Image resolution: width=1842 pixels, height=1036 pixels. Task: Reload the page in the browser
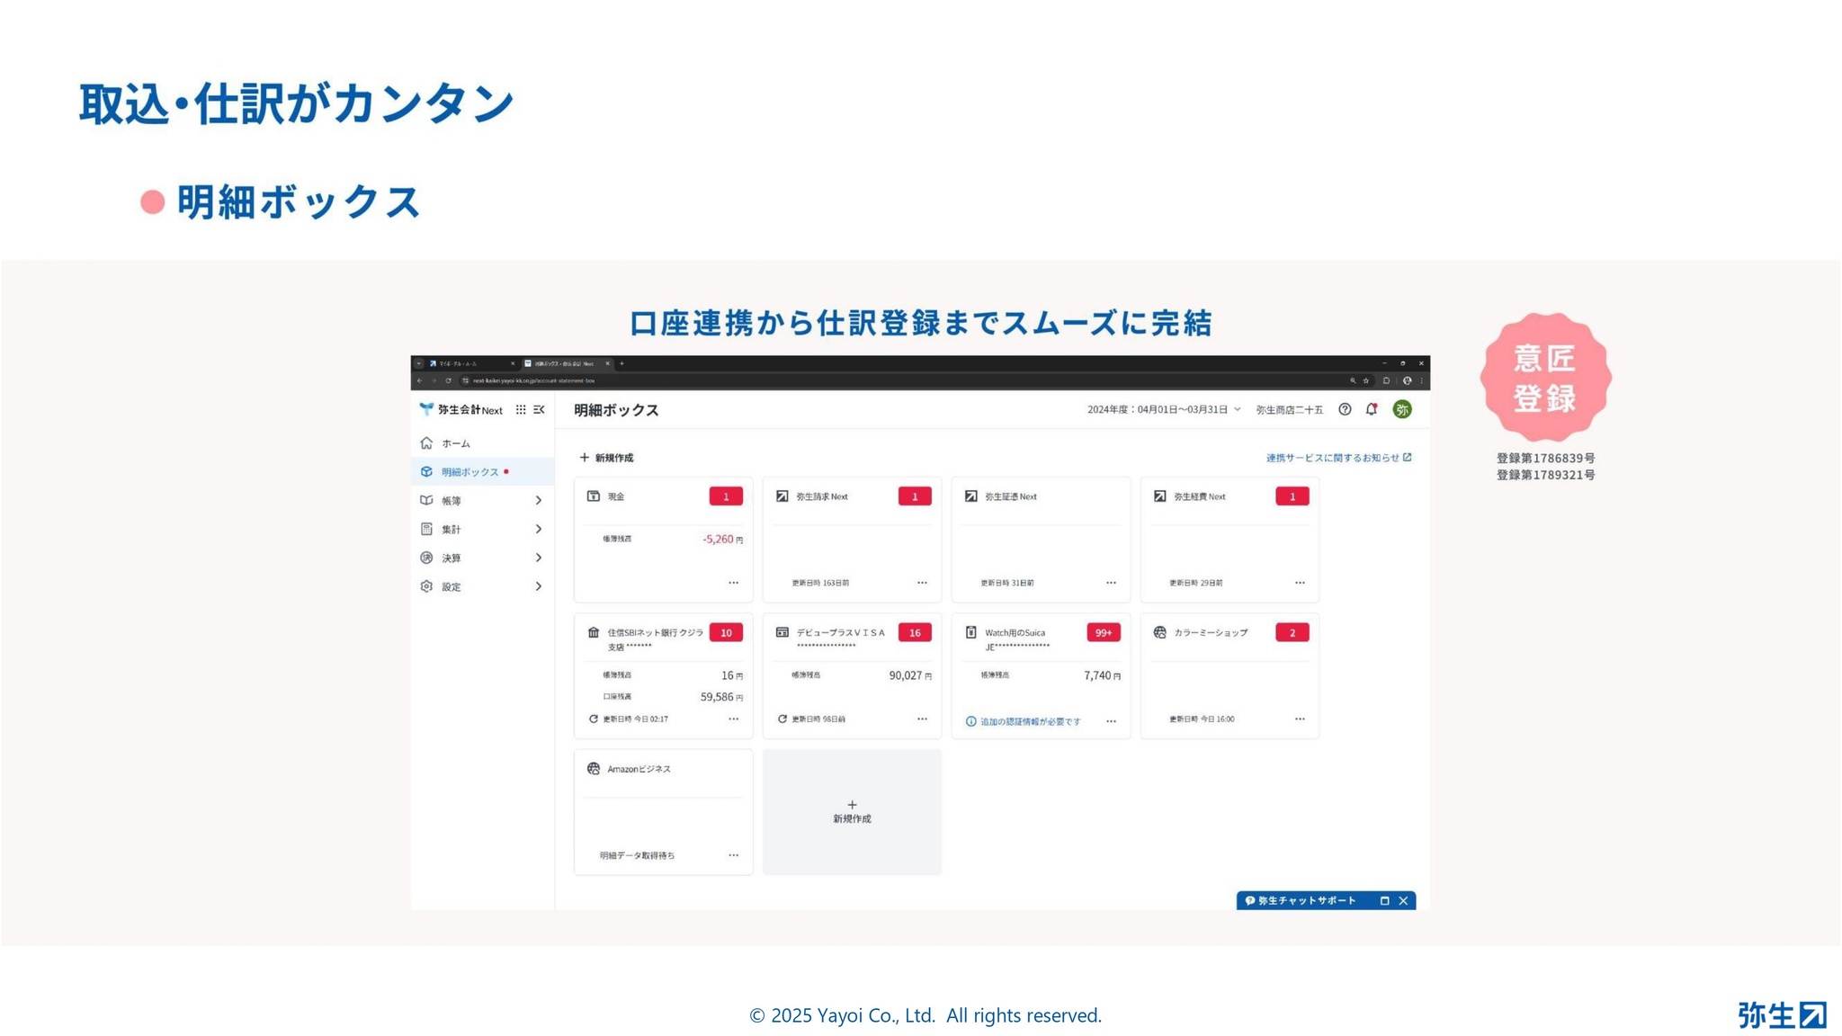(448, 380)
